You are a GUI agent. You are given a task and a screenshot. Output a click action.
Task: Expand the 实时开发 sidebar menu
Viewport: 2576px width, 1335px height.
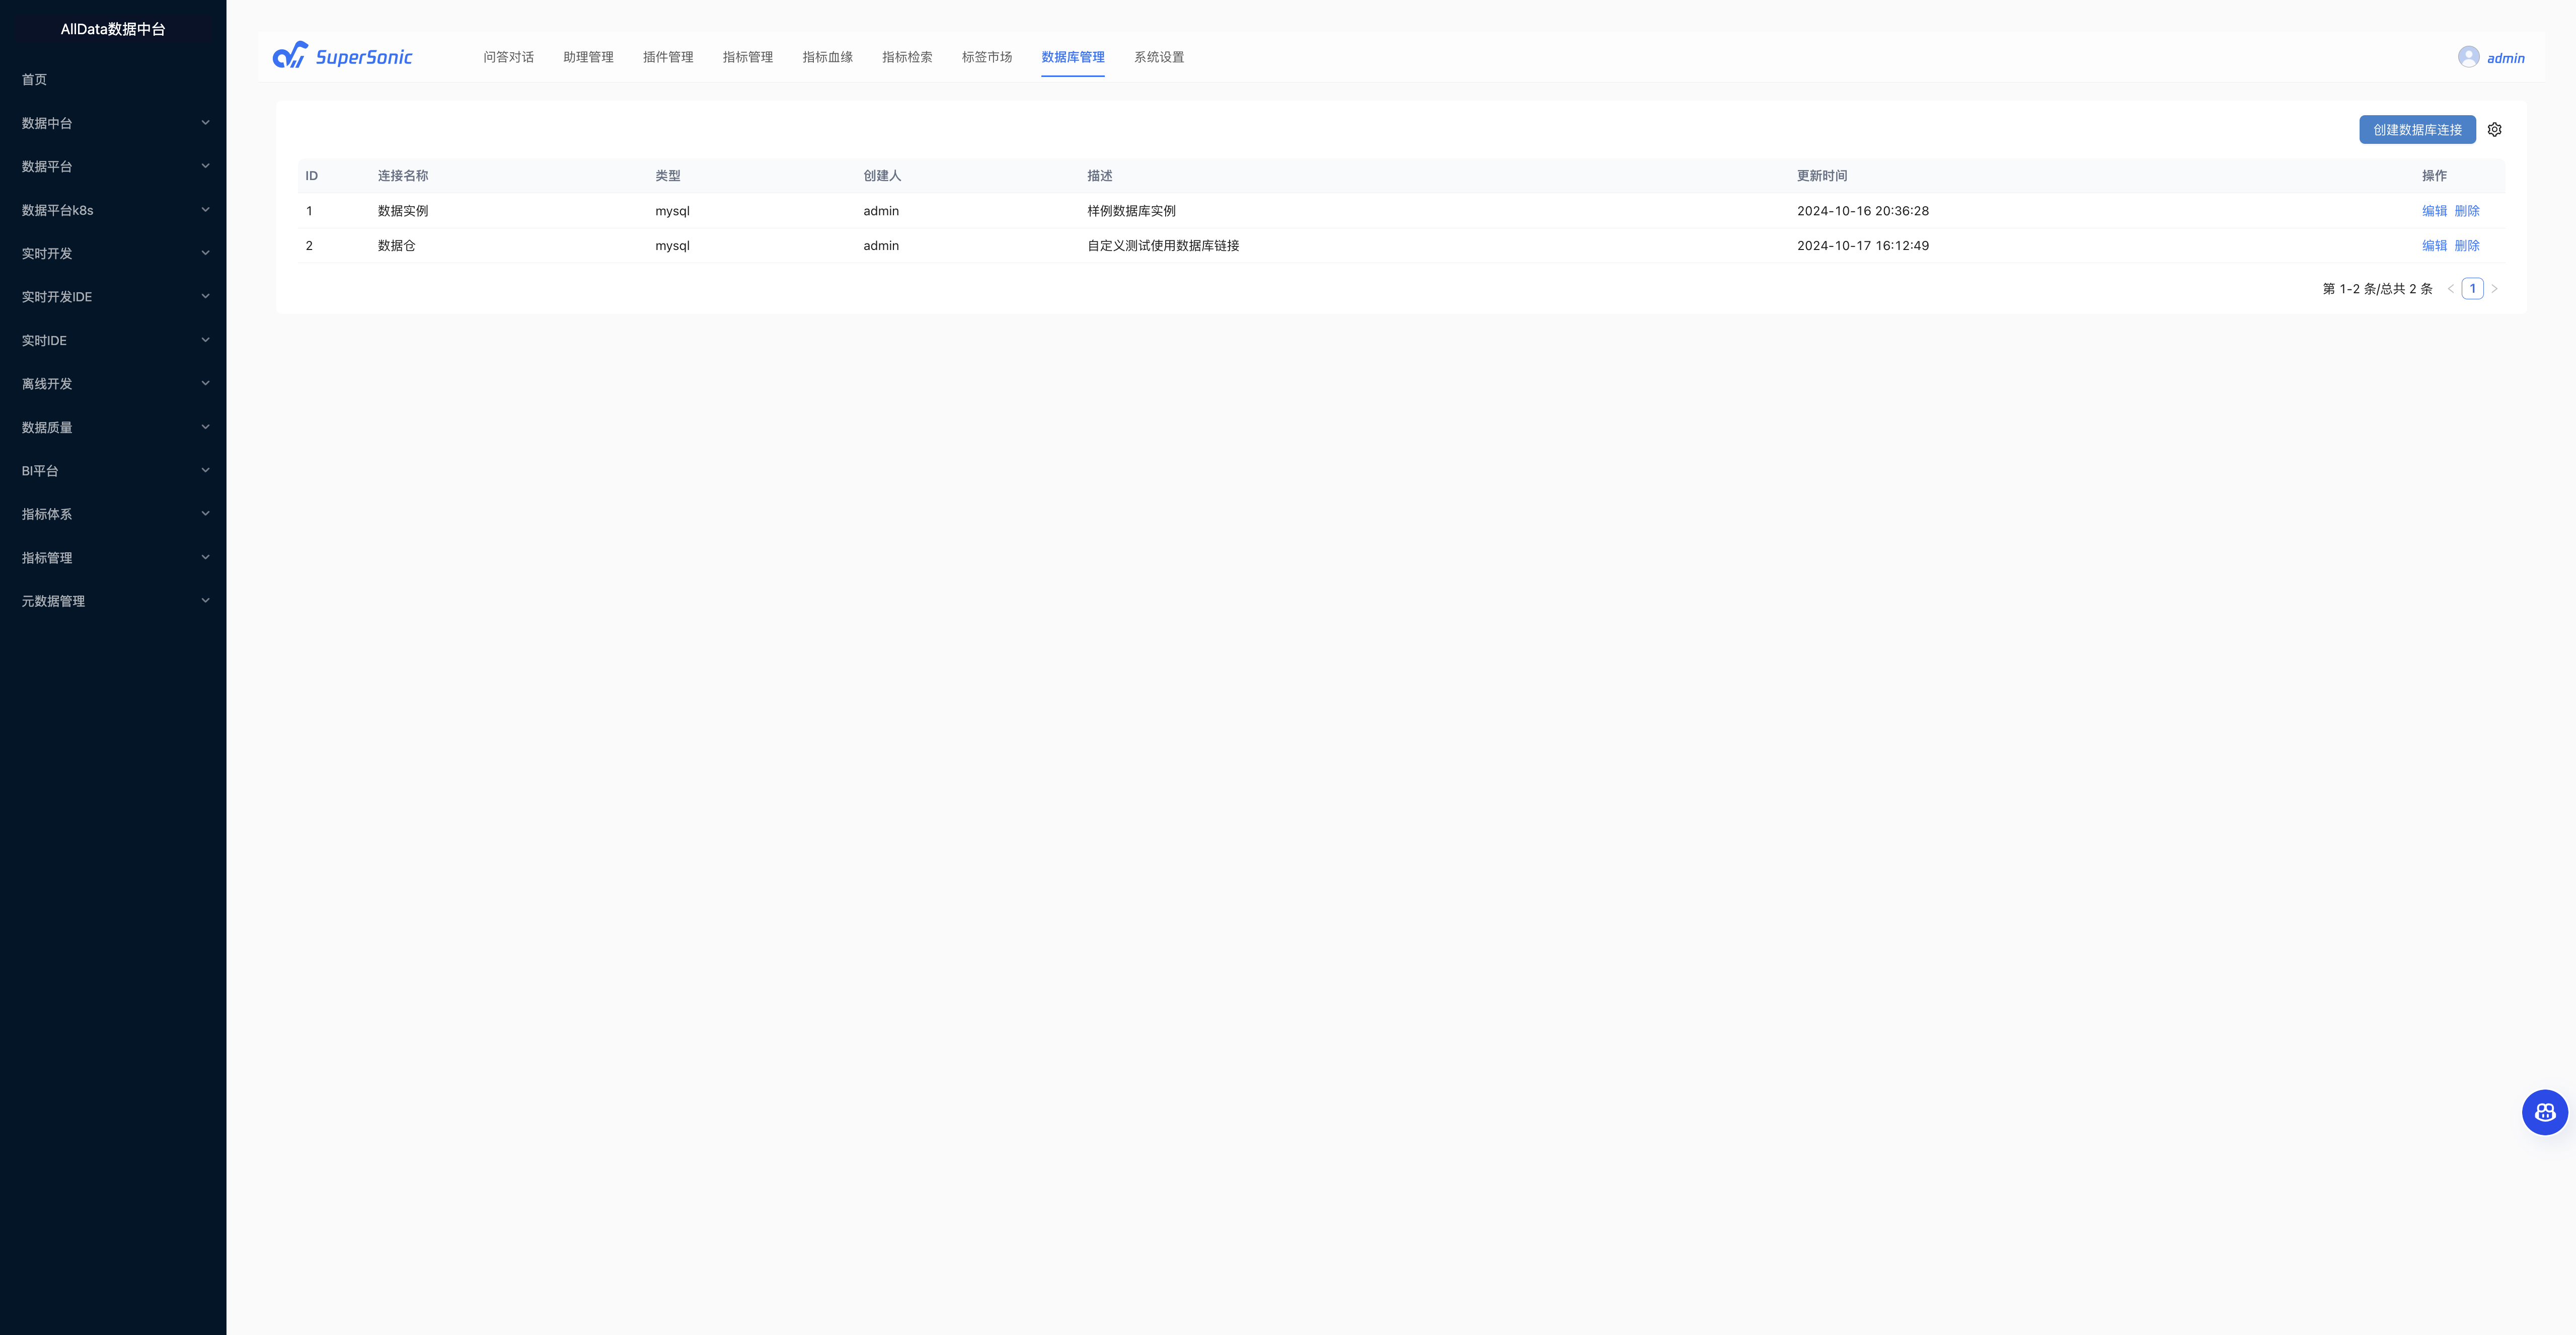tap(113, 254)
